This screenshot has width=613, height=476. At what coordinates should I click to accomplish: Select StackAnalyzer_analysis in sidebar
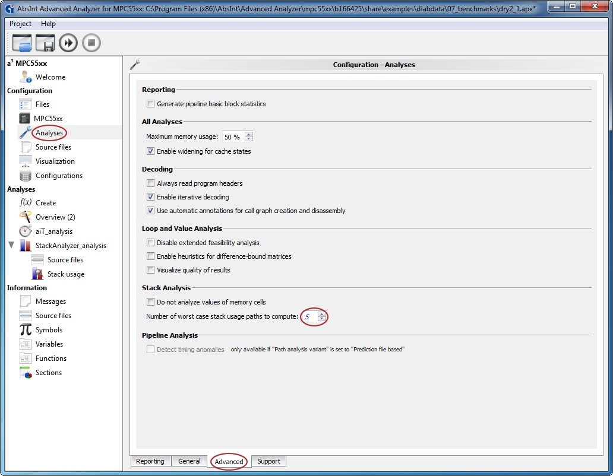71,246
